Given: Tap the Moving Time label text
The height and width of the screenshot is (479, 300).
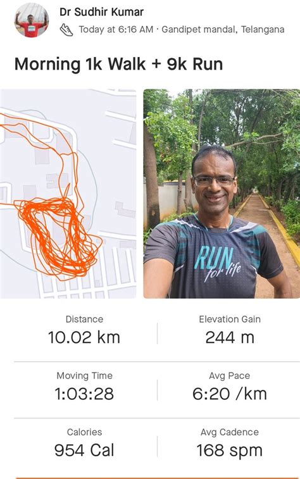Looking at the screenshot, I should click(x=84, y=375).
